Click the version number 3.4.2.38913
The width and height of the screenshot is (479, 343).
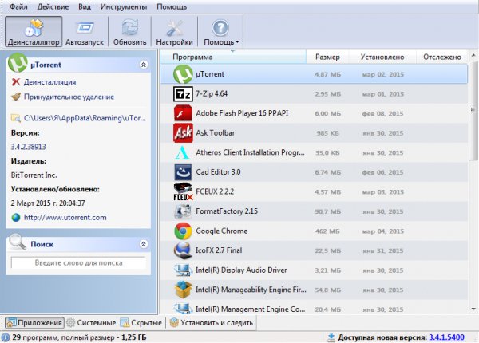(x=29, y=147)
